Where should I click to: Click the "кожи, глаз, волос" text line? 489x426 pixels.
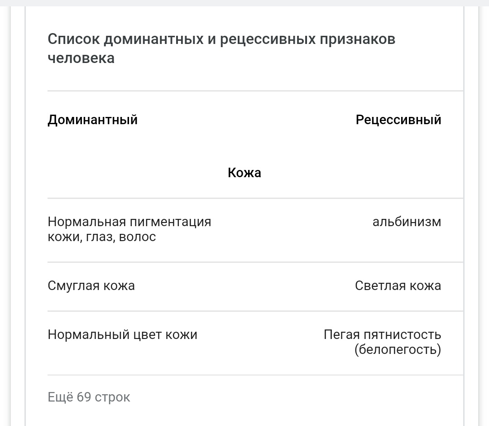[x=102, y=237]
